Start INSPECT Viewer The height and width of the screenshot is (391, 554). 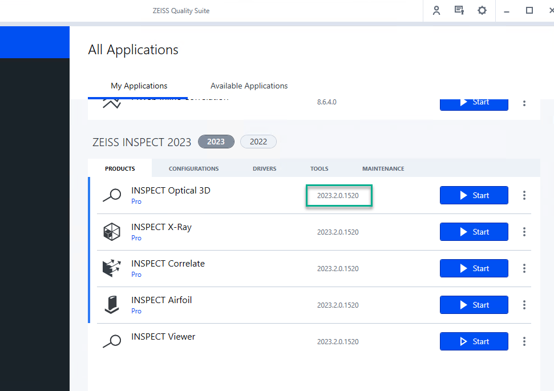tap(474, 341)
